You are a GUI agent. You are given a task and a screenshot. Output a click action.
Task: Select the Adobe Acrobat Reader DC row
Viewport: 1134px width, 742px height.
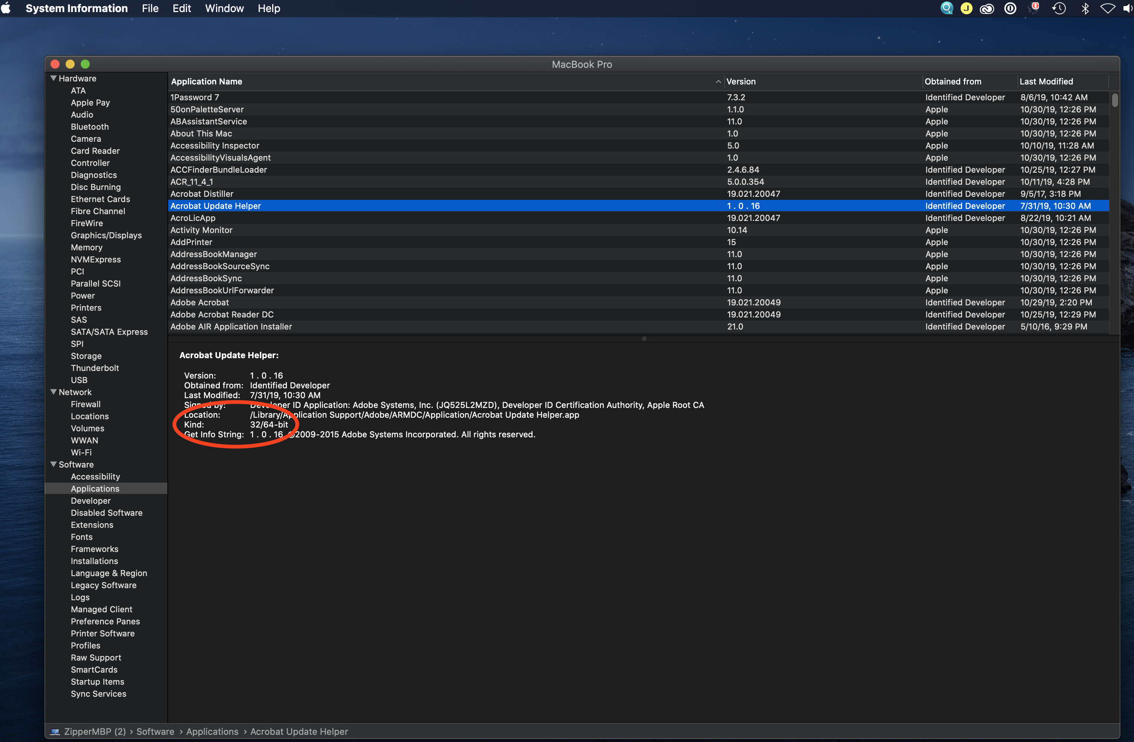(x=222, y=314)
